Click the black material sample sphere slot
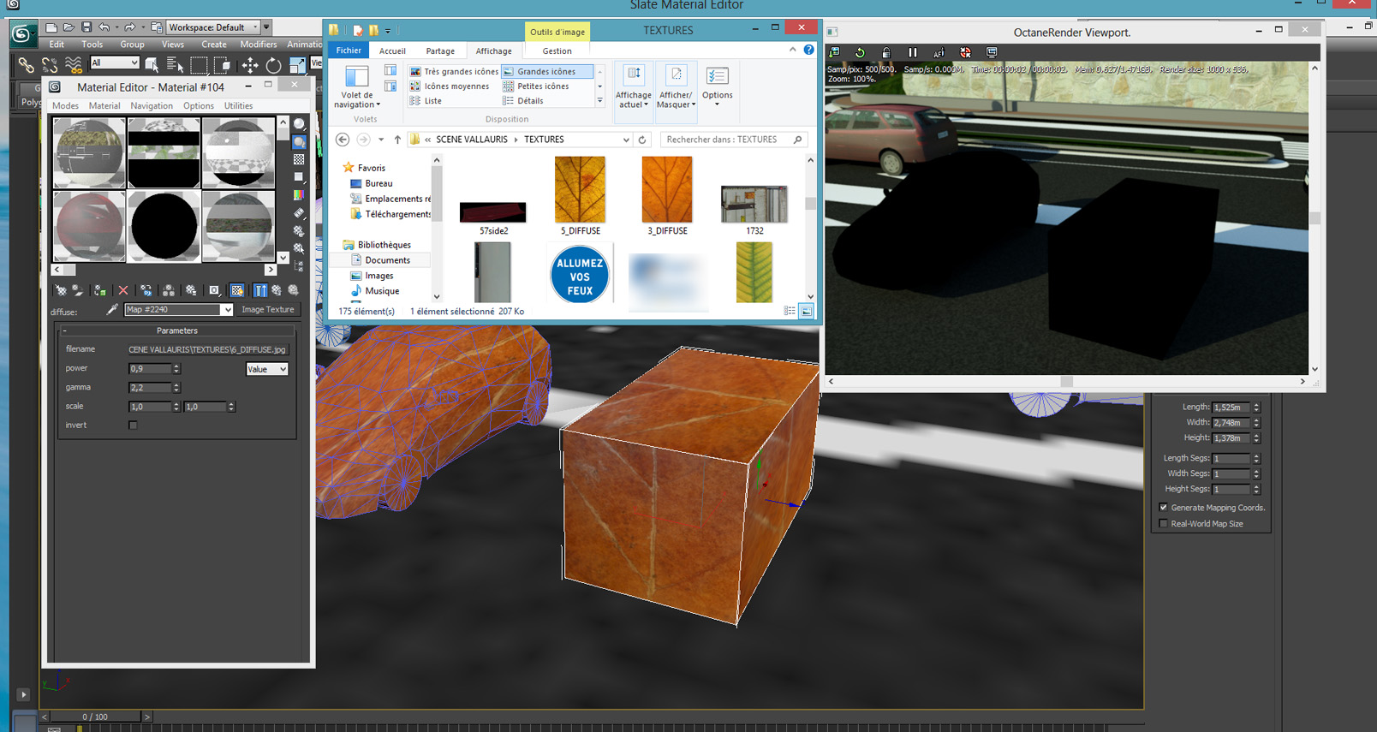 click(x=164, y=226)
